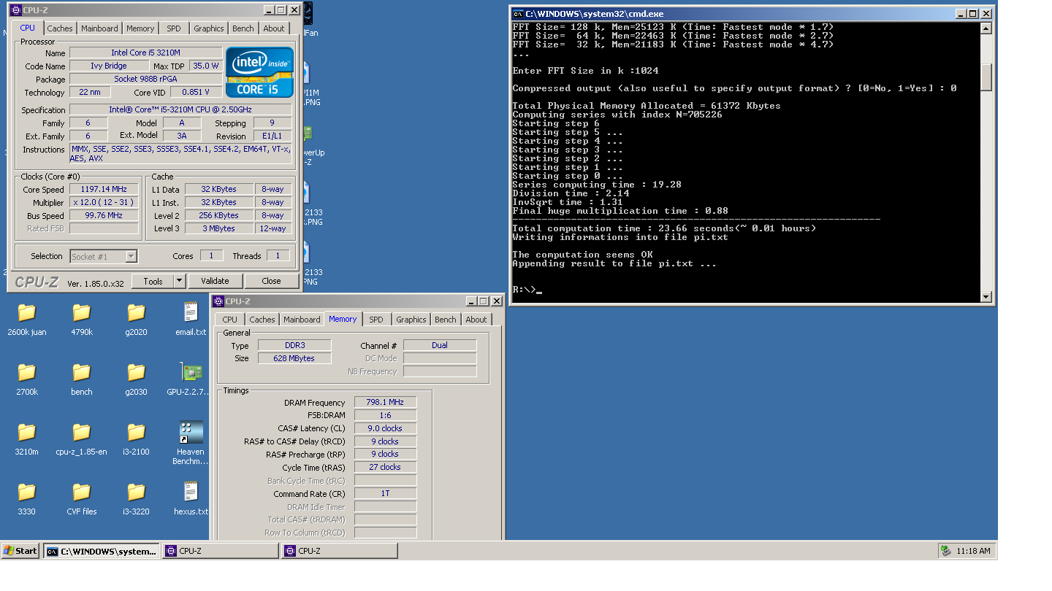Image resolution: width=1052 pixels, height=591 pixels.
Task: Select the Memory tab in top CPU-Z window
Action: coord(140,28)
